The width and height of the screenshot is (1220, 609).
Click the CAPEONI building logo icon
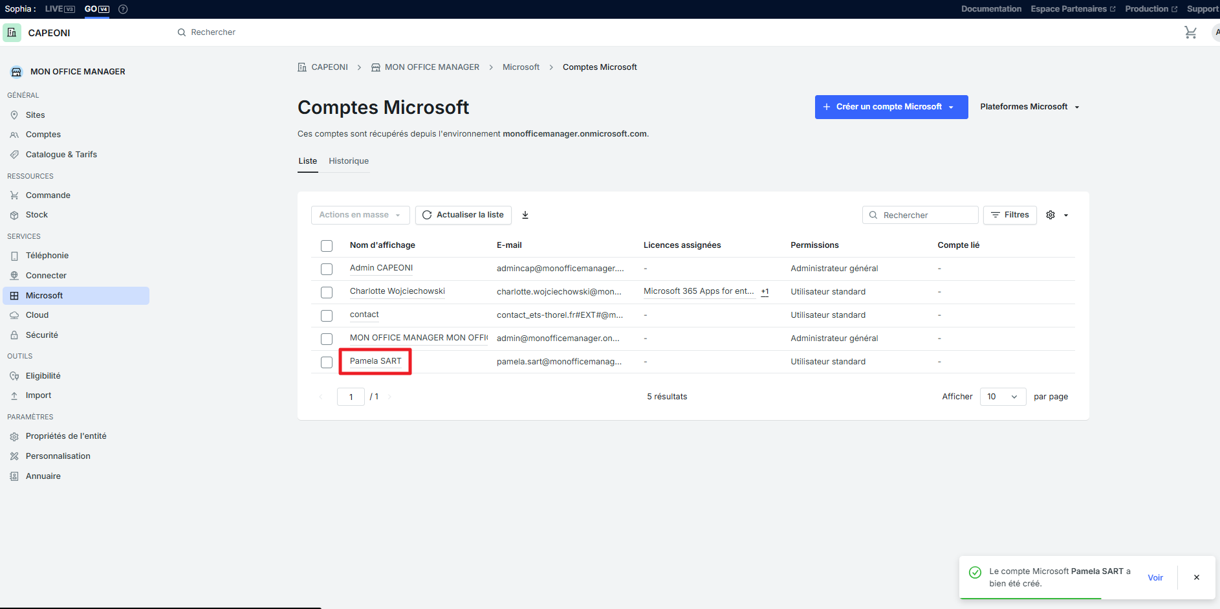tap(12, 33)
